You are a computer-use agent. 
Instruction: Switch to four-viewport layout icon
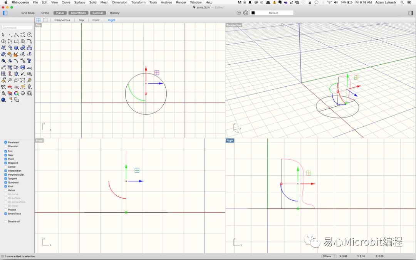pyautogui.click(x=39, y=20)
